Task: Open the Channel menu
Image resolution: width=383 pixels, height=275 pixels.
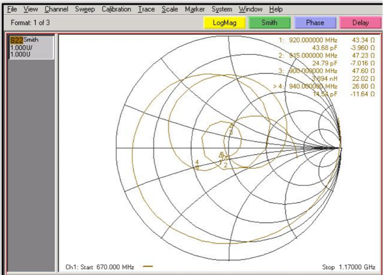Action: point(56,9)
